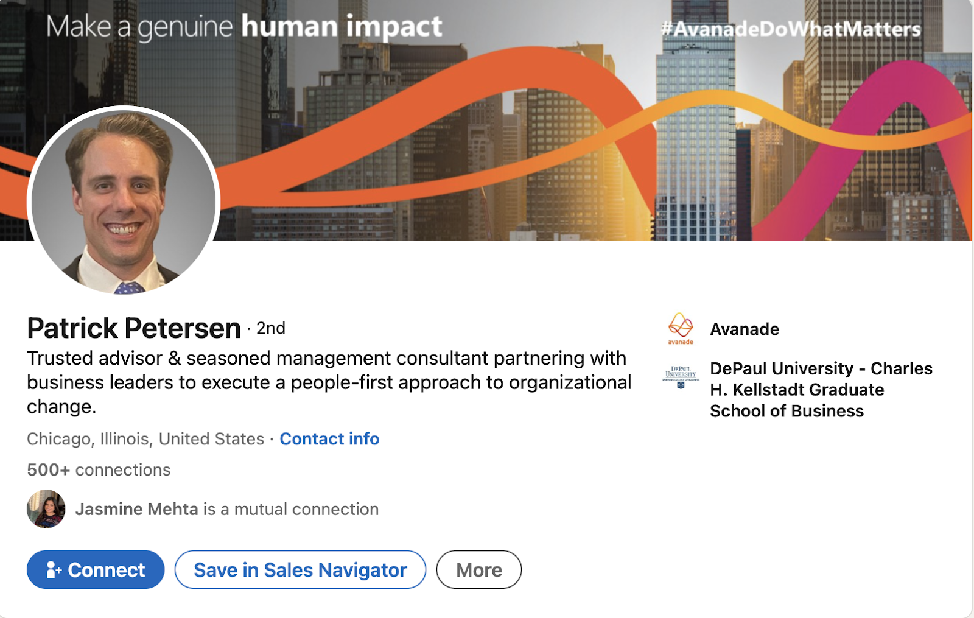Click Save in Sales Navigator
Viewport: 974px width, 618px height.
point(300,570)
